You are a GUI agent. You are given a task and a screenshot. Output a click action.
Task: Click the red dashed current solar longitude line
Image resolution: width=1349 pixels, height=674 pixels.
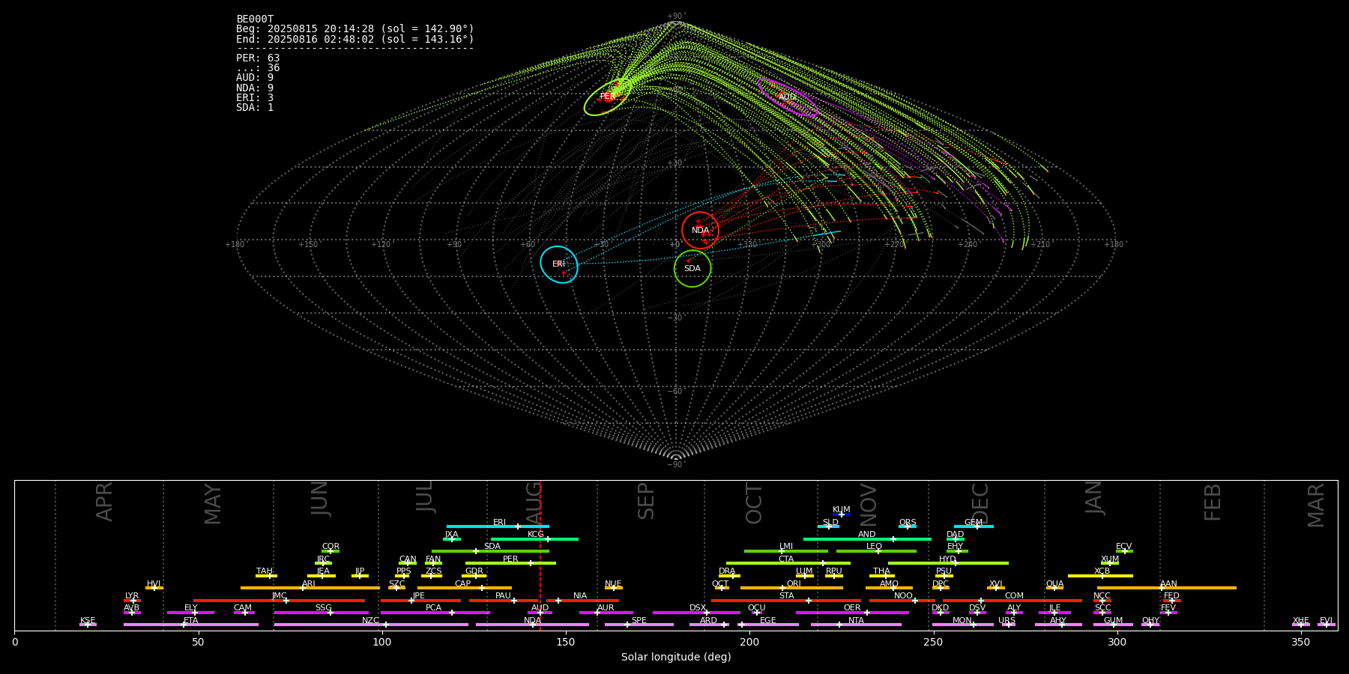[x=540, y=555]
